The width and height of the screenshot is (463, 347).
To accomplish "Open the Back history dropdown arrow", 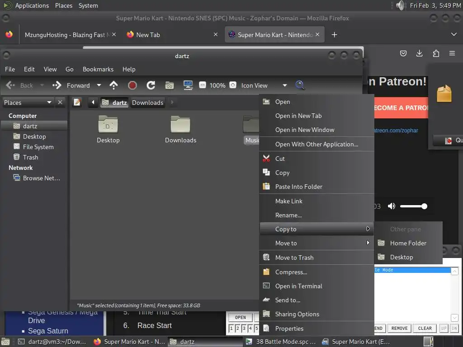I will pos(42,85).
